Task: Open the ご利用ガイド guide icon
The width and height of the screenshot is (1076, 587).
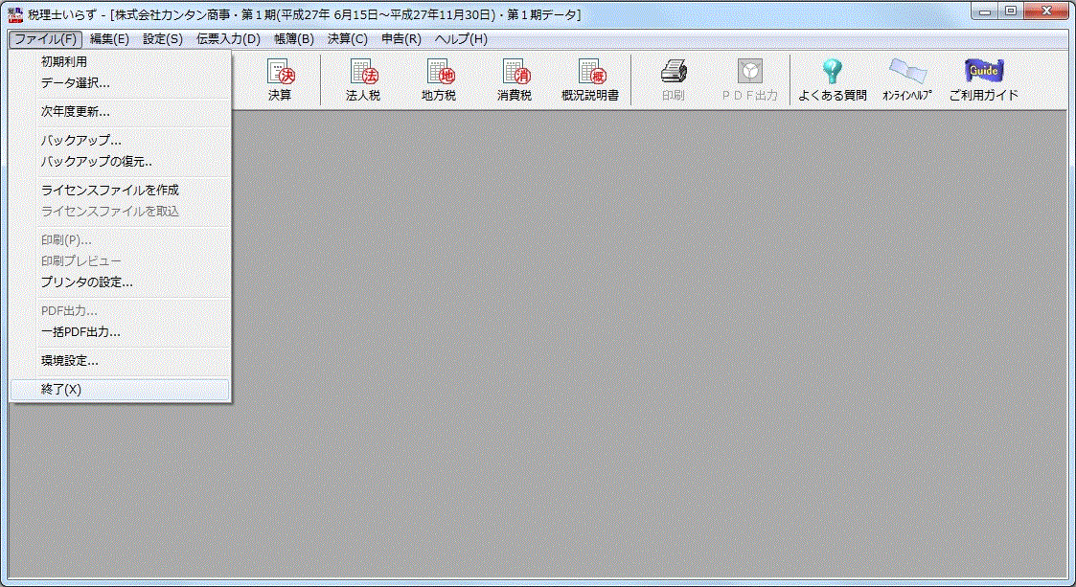Action: [983, 79]
